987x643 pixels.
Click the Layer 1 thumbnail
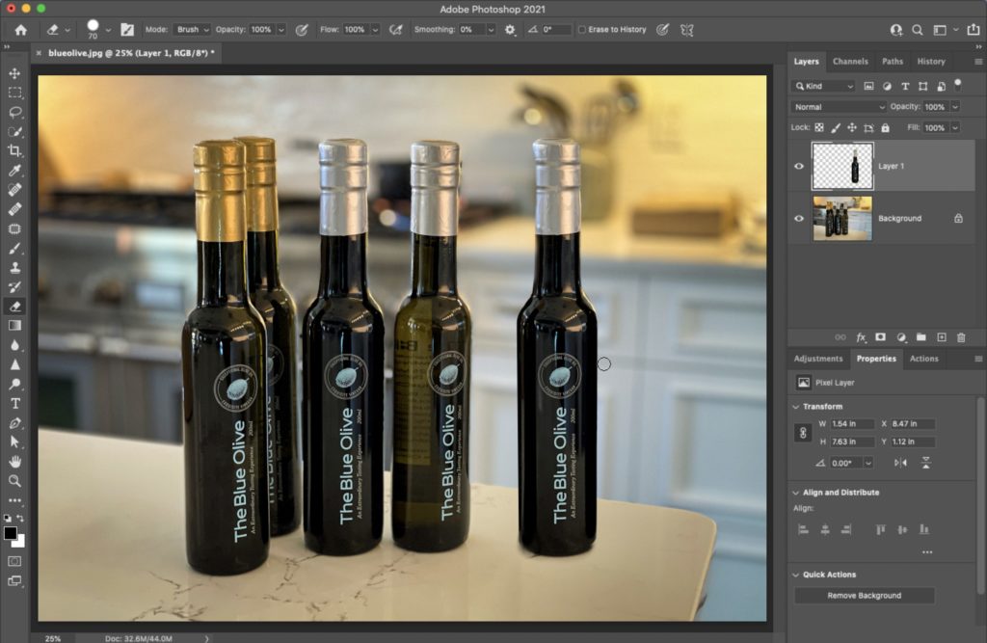pyautogui.click(x=842, y=166)
